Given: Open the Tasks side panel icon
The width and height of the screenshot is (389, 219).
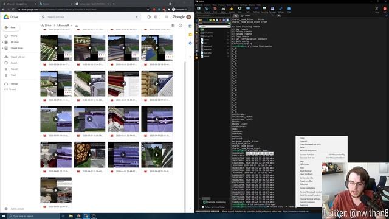Looking at the screenshot, I should tap(190, 43).
